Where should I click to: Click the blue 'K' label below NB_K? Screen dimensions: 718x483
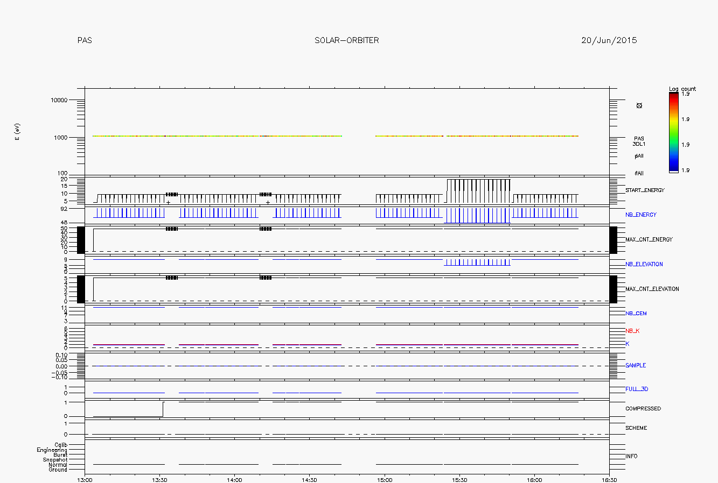pos(627,344)
